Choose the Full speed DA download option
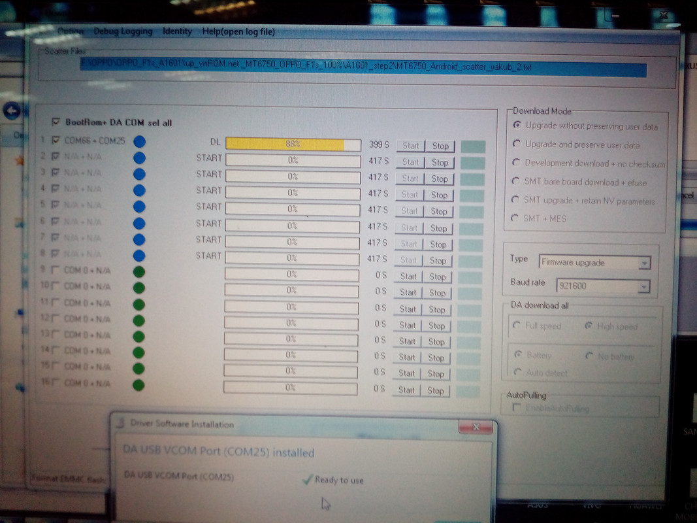Image resolution: width=697 pixels, height=523 pixels. pos(517,325)
